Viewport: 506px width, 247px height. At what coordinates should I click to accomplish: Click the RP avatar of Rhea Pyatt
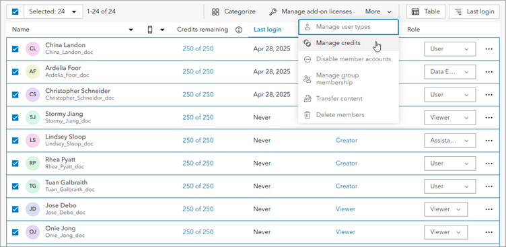pos(32,164)
